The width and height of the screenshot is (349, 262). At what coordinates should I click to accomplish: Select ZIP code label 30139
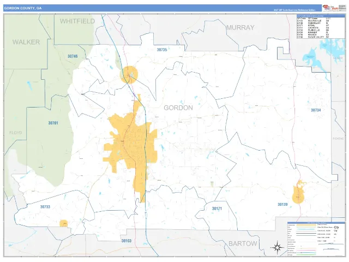282,204
